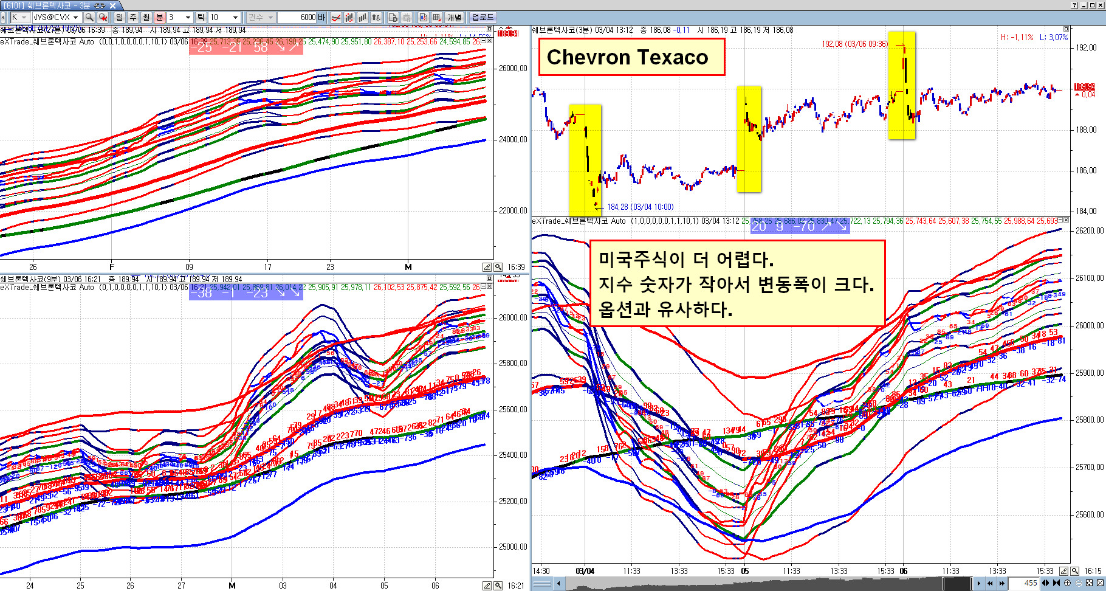Screen dimensions: 1106x591
Task: Click the volume bars chart icon
Action: pos(362,17)
